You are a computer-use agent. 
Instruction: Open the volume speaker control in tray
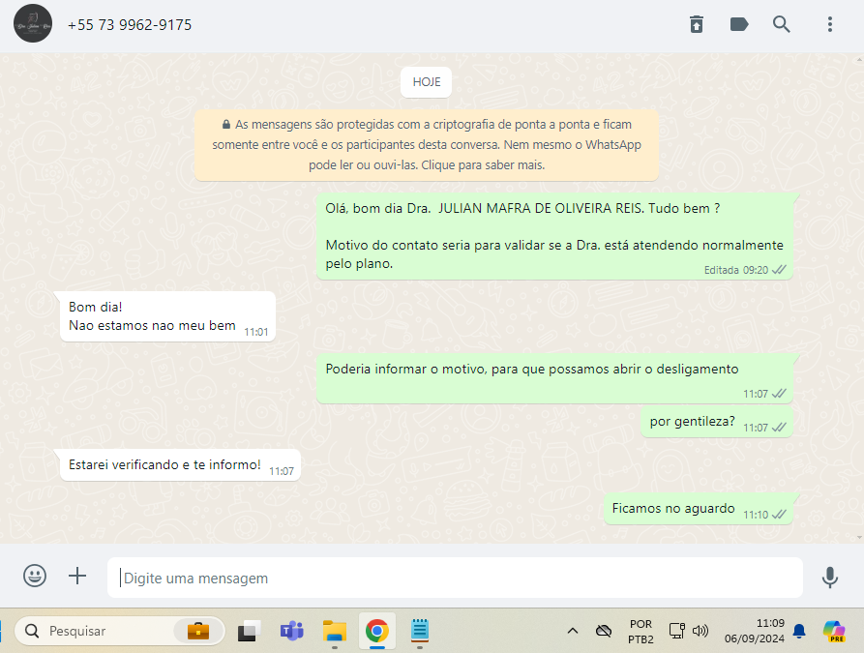(x=700, y=632)
